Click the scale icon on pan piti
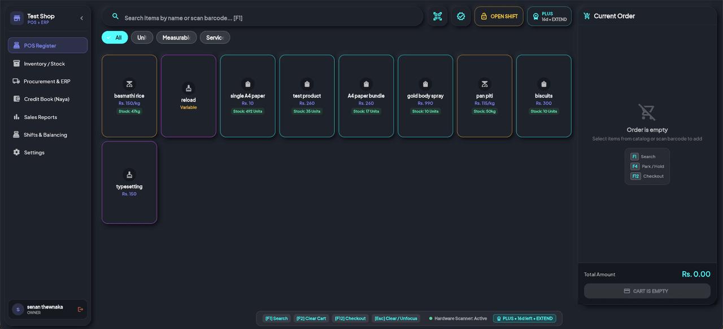Screen dimensions: 723x329 485,84
